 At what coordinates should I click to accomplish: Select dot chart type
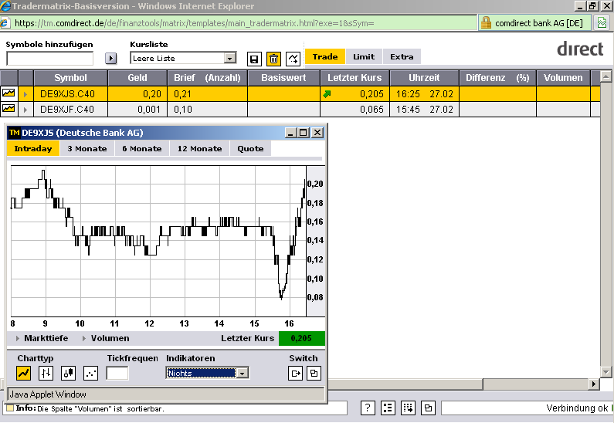pyautogui.click(x=91, y=373)
